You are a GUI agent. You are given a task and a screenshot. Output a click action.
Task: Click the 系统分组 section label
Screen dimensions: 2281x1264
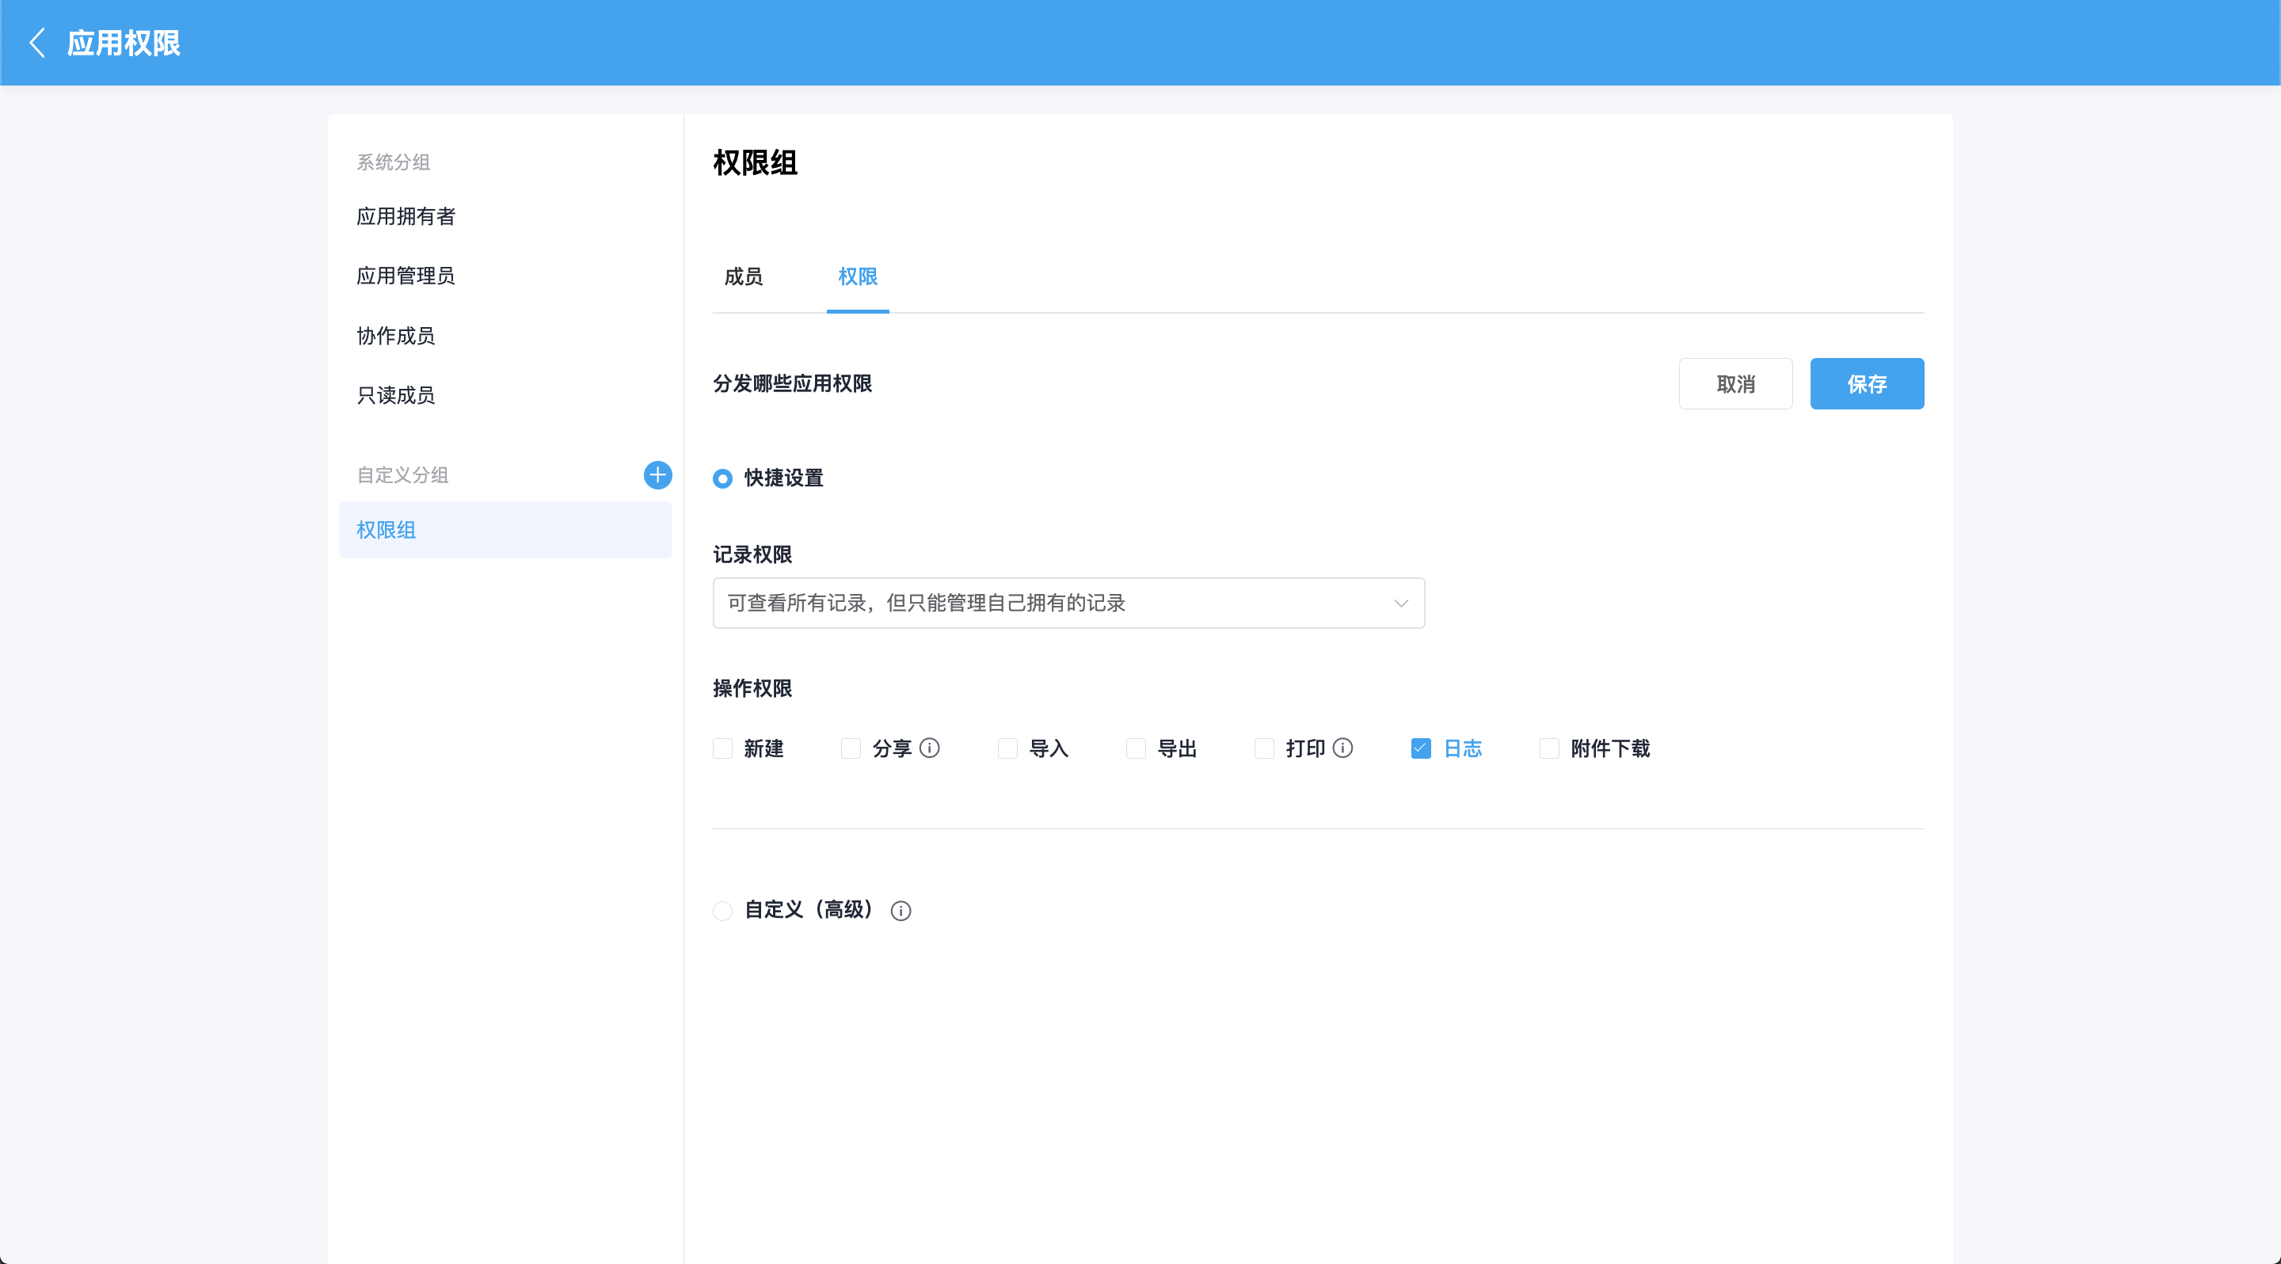394,163
